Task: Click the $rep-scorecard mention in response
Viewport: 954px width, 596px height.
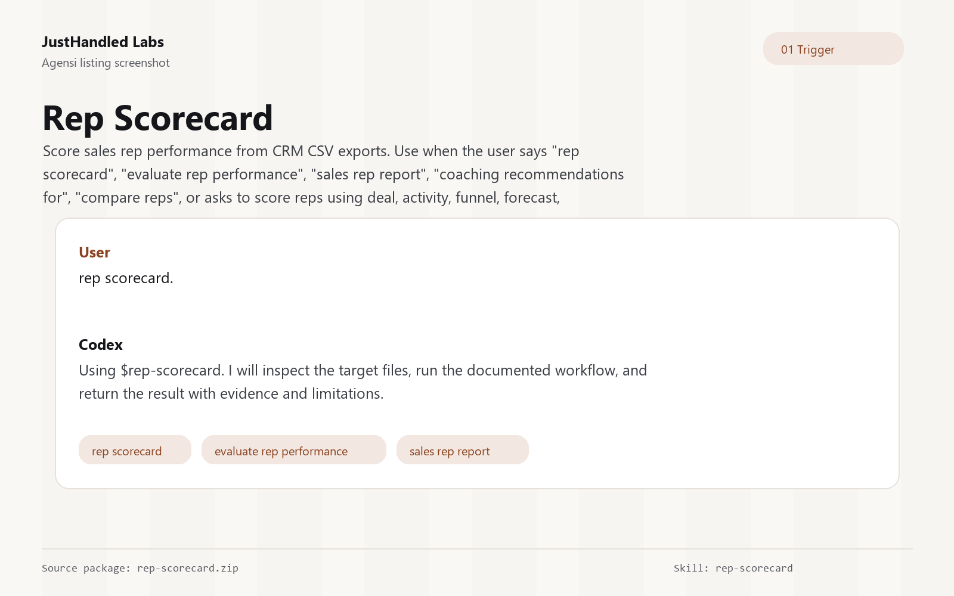Action: tap(172, 371)
